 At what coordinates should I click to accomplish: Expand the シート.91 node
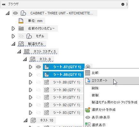(x=30, y=97)
